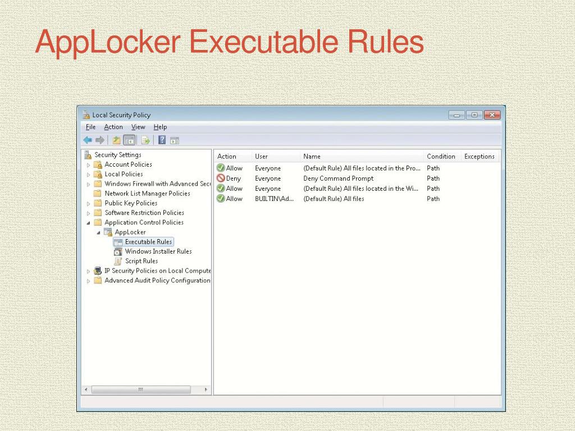Viewport: 575px width, 431px height.
Task: Click the Up one level toolbar icon
Action: click(x=117, y=140)
